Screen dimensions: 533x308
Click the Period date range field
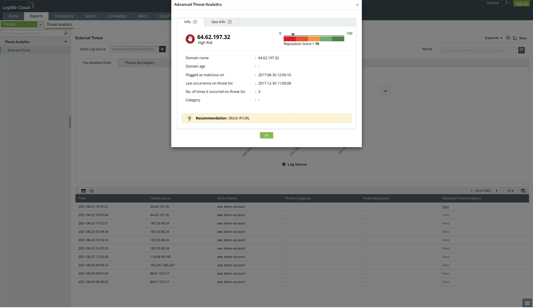(478, 50)
